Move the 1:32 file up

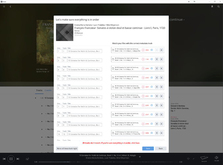point(157,59)
